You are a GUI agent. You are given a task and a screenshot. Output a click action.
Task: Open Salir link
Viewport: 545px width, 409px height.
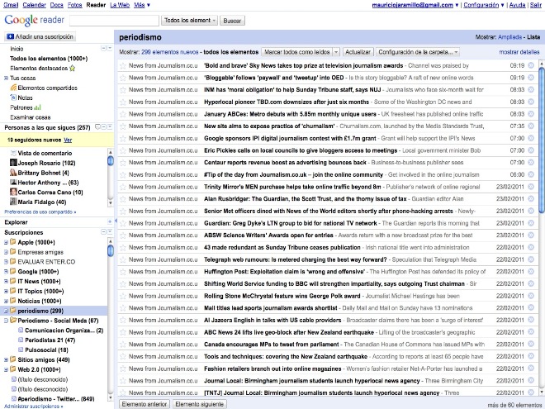point(536,5)
